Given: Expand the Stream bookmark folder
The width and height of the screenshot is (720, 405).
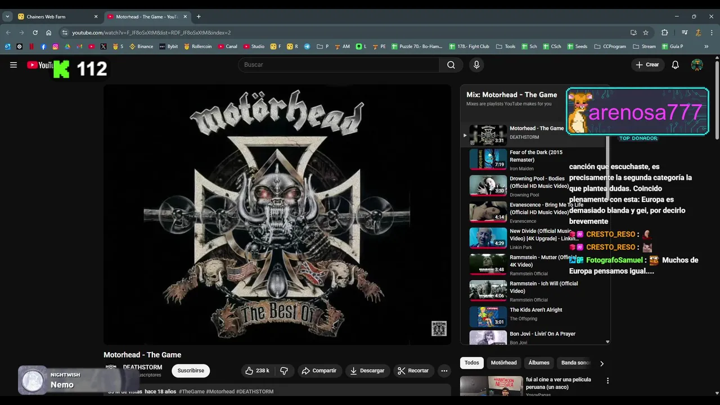Looking at the screenshot, I should coord(644,47).
